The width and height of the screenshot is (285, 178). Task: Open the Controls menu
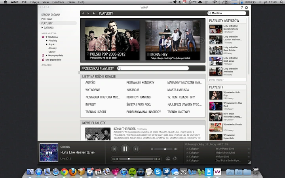click(58, 2)
